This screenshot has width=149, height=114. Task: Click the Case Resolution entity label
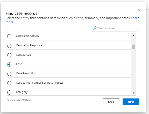(x=26, y=73)
